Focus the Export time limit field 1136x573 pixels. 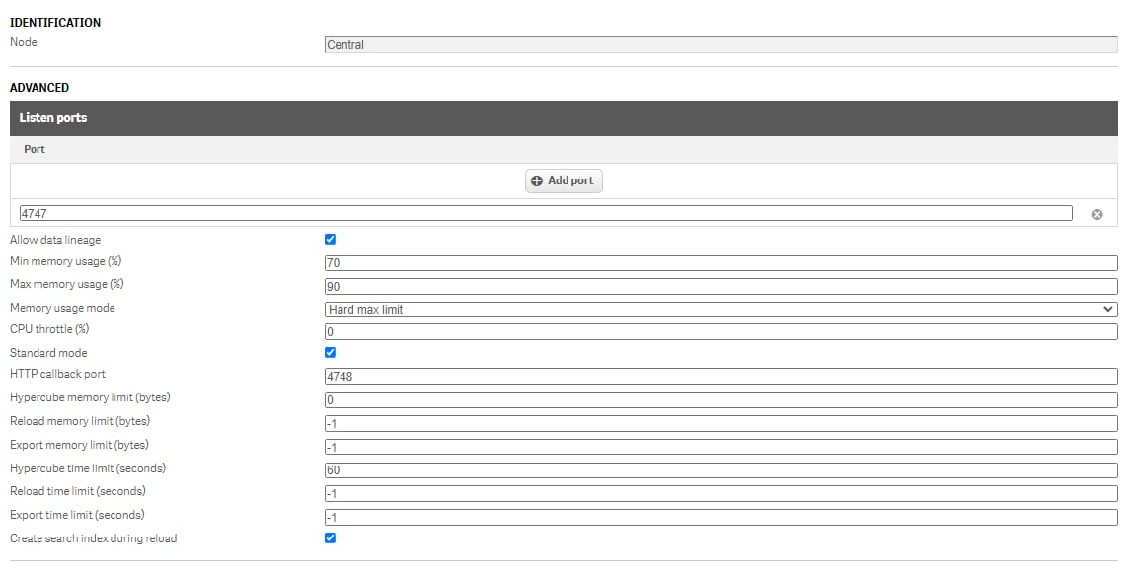pos(720,517)
